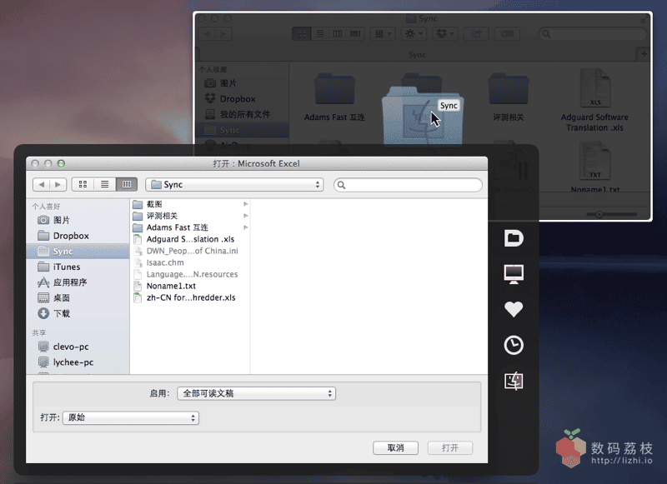Go back in the Excel open dialog

point(41,184)
